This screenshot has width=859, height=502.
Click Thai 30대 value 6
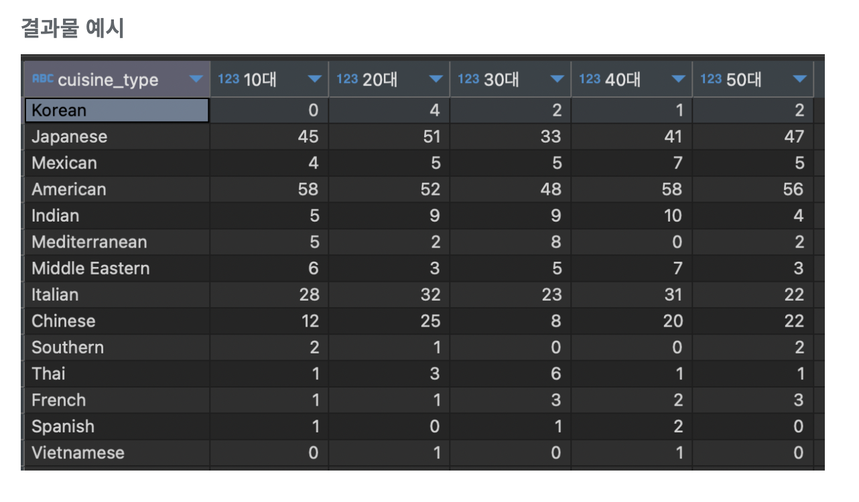coord(556,373)
